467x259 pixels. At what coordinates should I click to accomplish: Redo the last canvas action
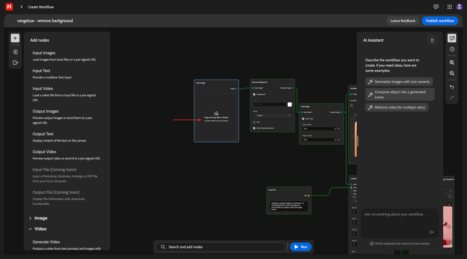tap(452, 98)
